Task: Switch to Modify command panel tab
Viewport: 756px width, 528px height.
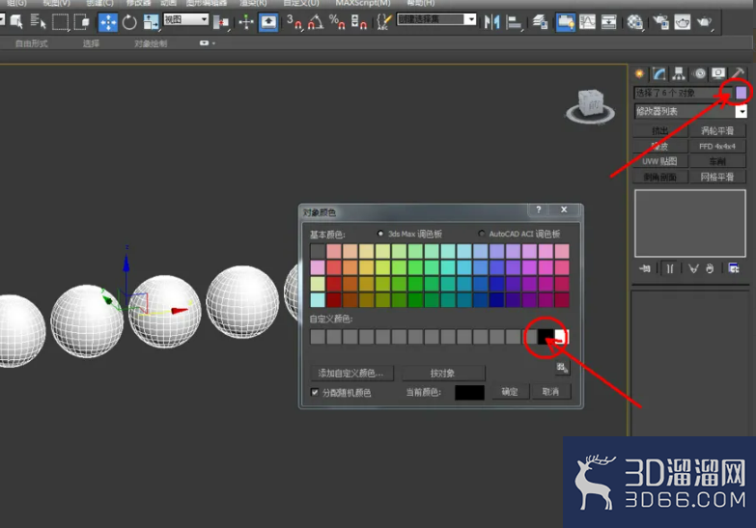Action: (x=659, y=73)
